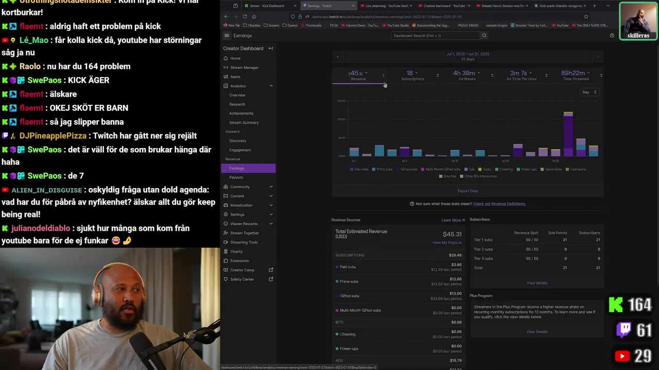Open the Day granularity dropdown
This screenshot has height=370, width=659.
pyautogui.click(x=589, y=92)
